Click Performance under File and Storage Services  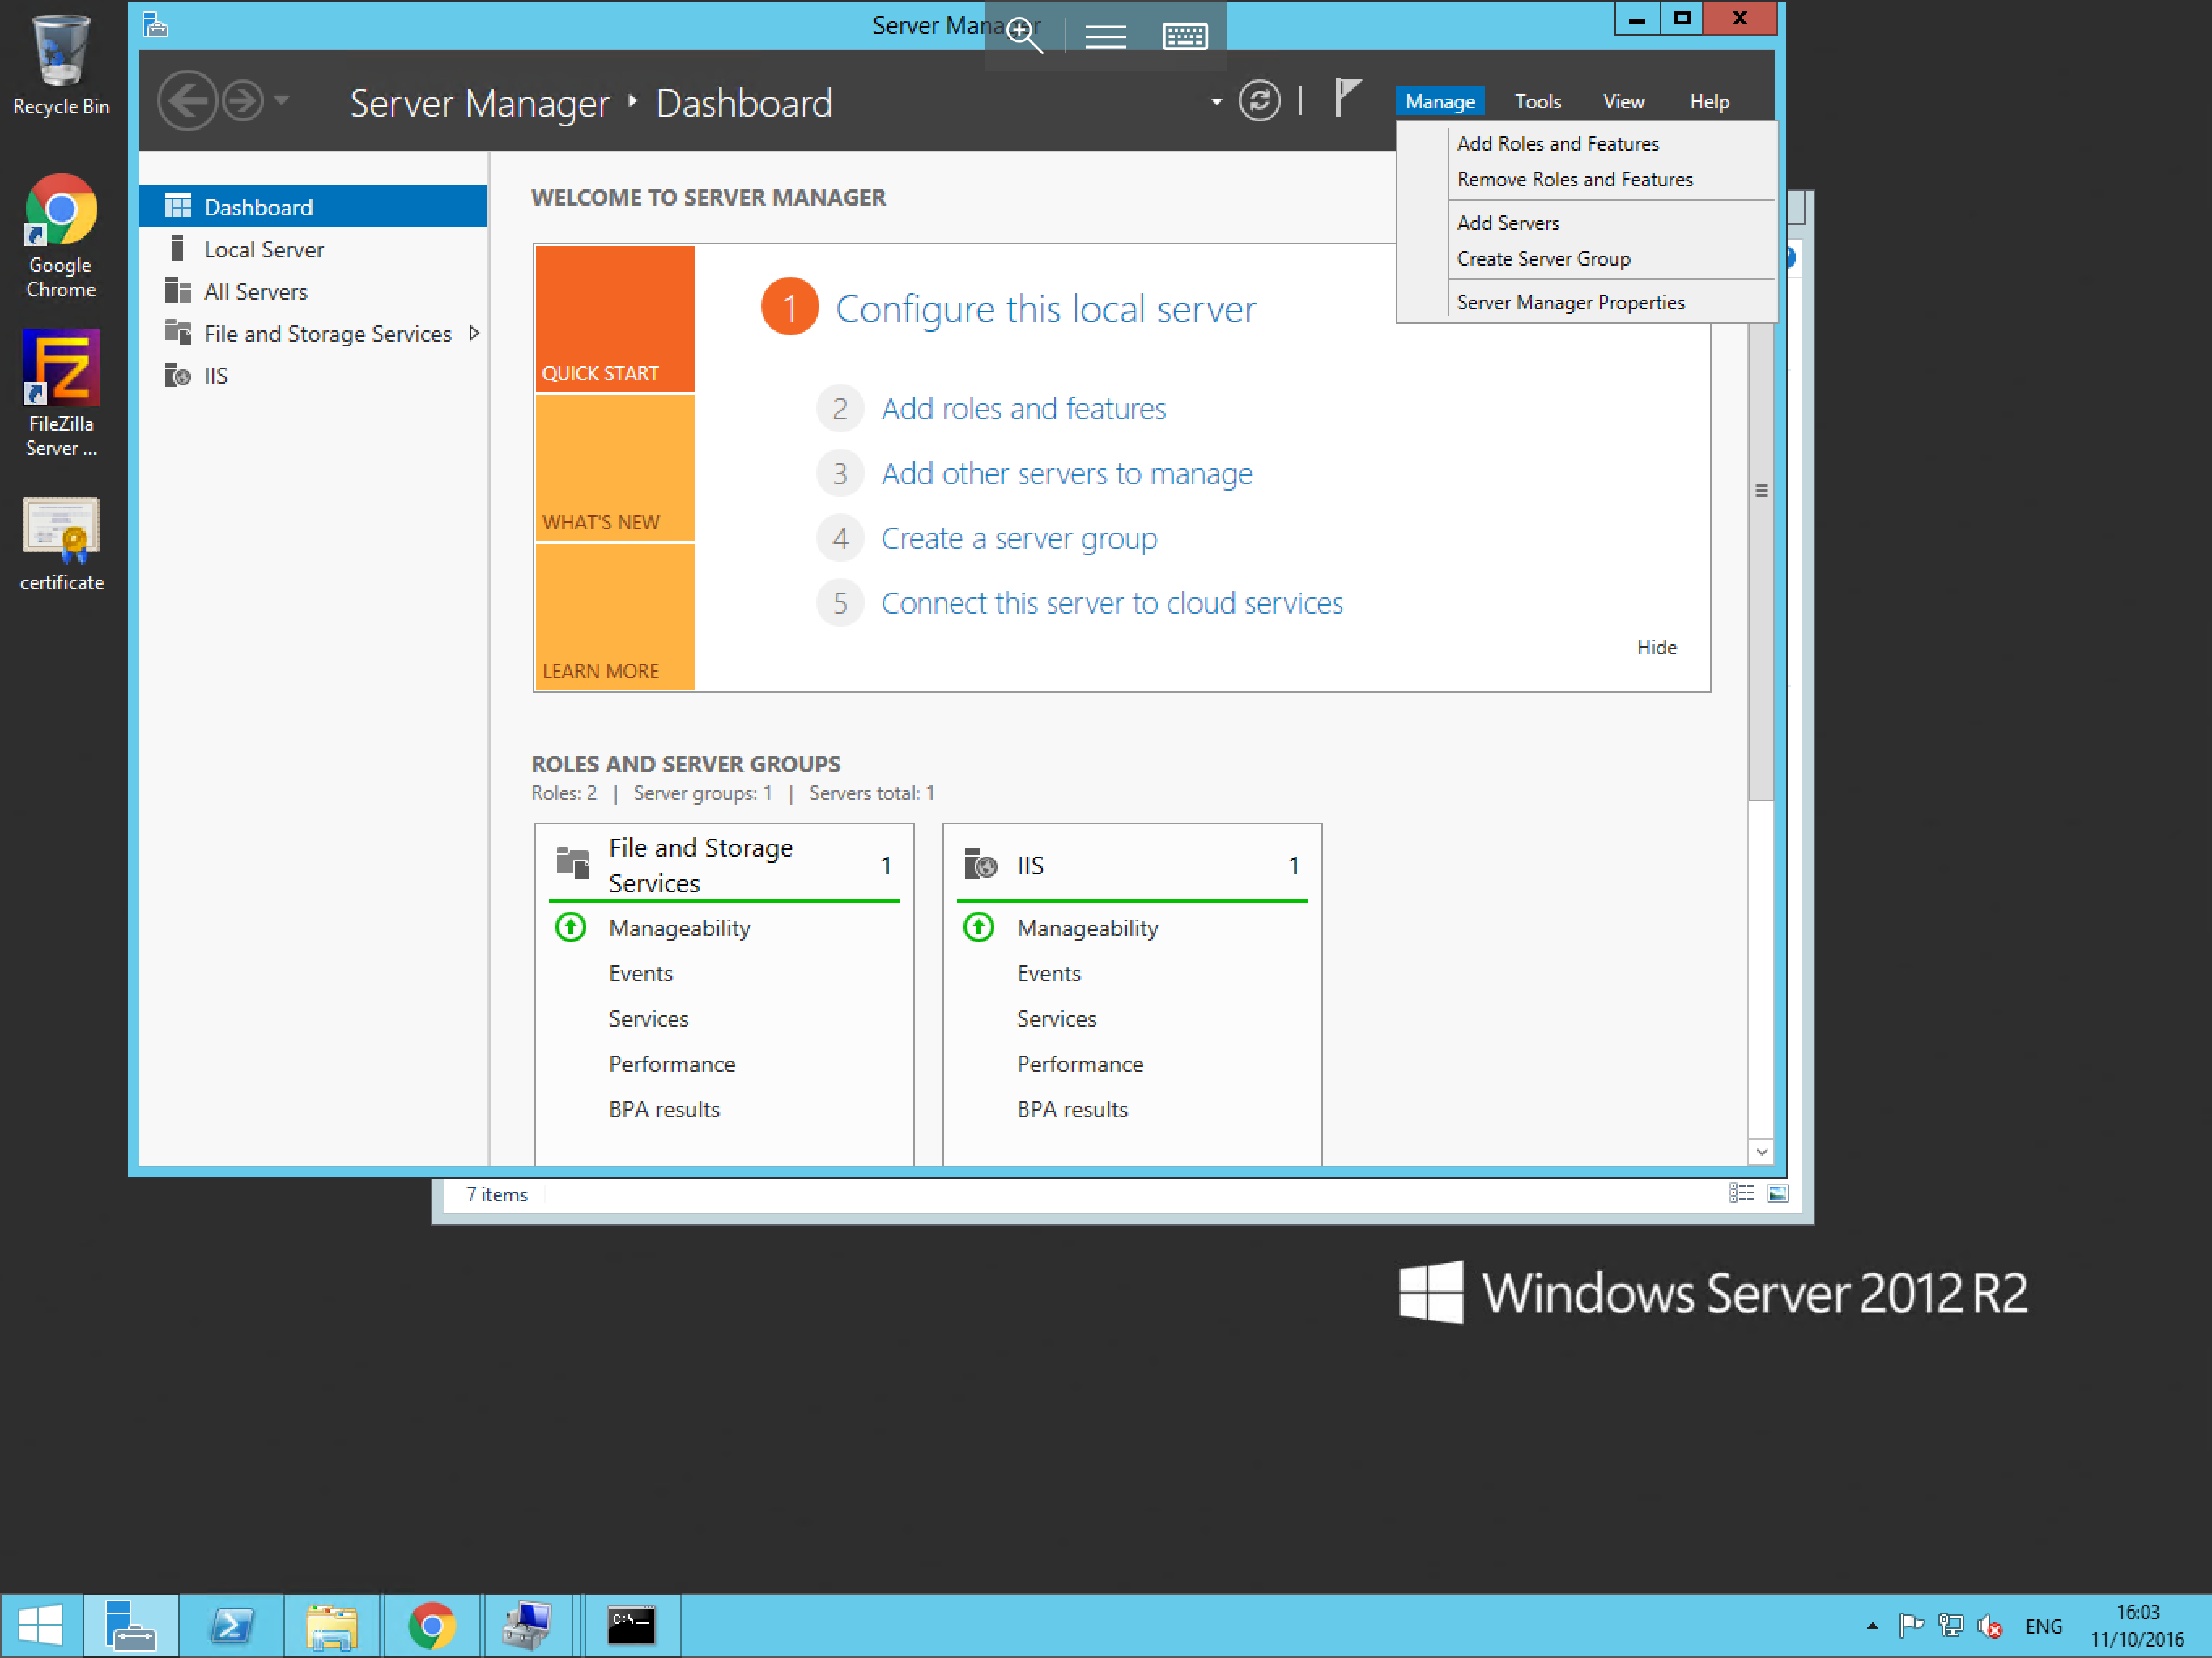pyautogui.click(x=671, y=1064)
